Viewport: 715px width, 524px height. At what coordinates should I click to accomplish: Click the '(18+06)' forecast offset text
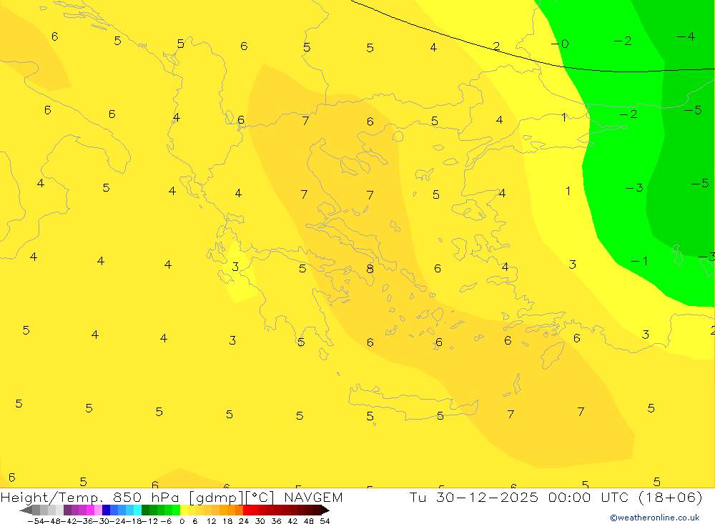[x=671, y=497]
